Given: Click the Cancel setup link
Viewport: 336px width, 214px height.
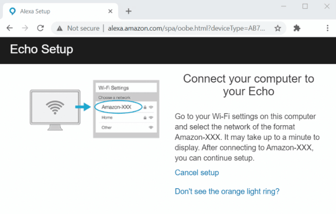Looking at the screenshot, I should (197, 172).
